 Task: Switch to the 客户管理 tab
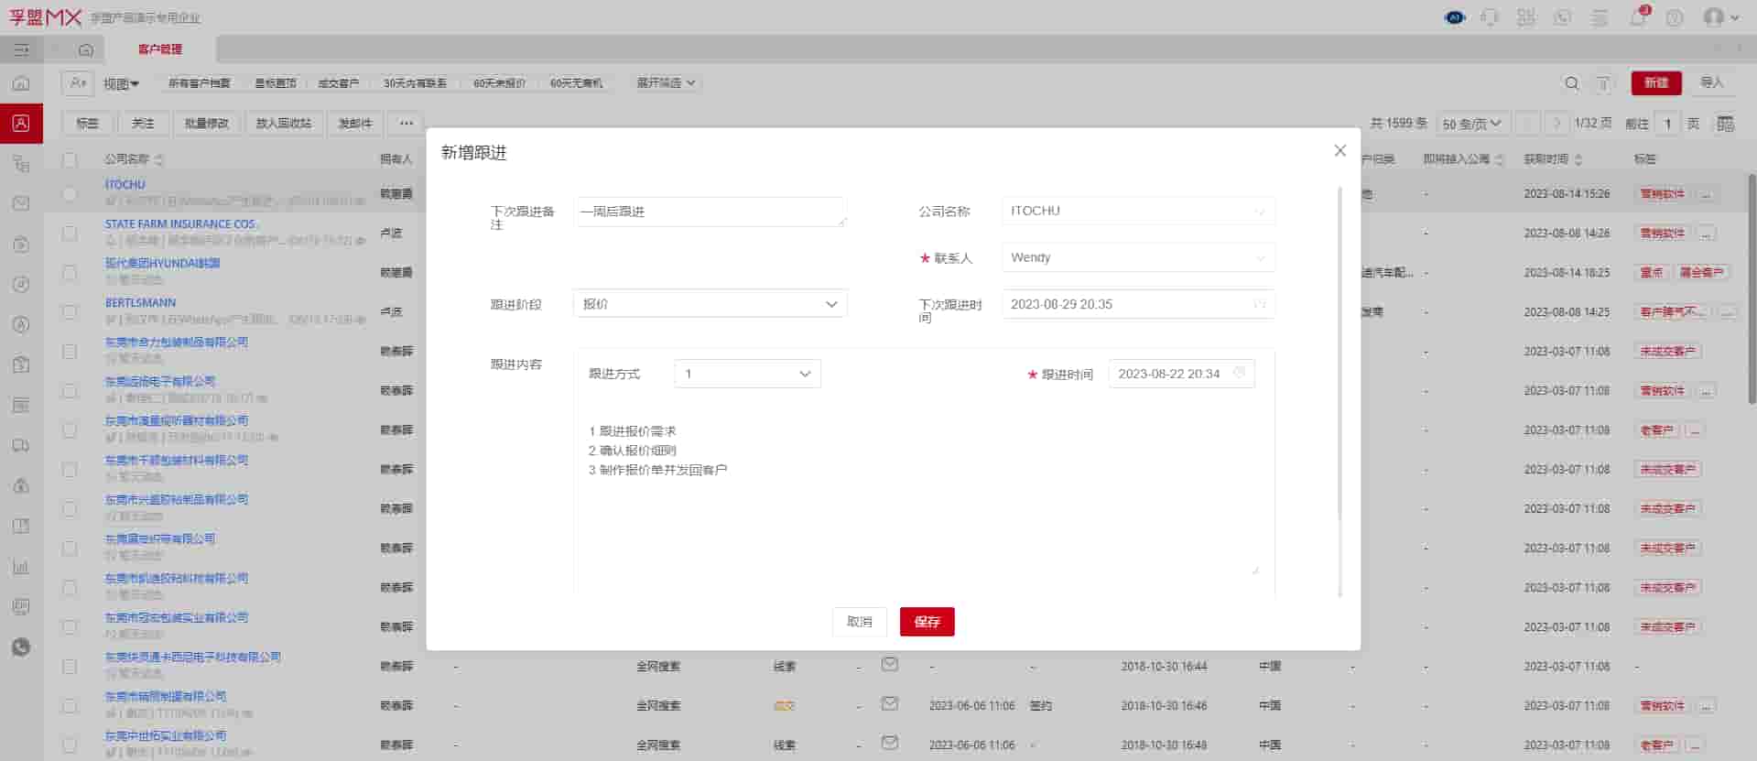(x=160, y=49)
